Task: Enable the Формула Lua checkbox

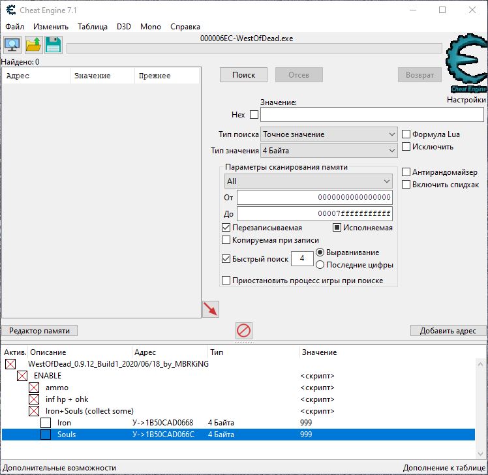Action: coord(406,134)
